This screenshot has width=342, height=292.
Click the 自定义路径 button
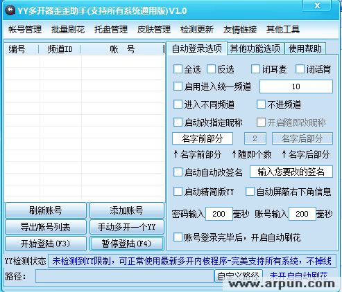coord(239,276)
